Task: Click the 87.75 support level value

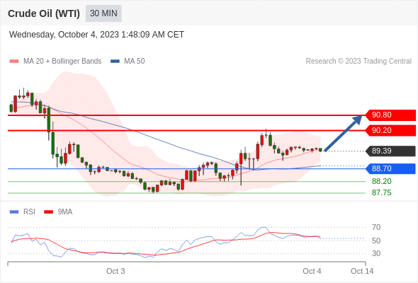Action: [x=381, y=192]
